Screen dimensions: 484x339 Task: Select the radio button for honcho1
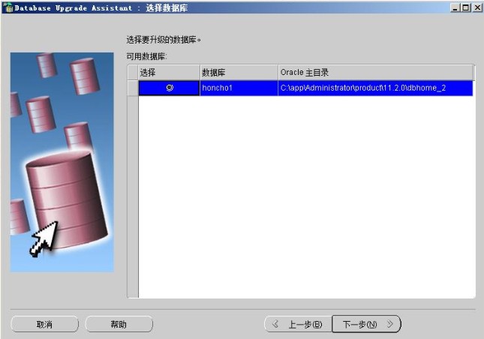pos(169,88)
